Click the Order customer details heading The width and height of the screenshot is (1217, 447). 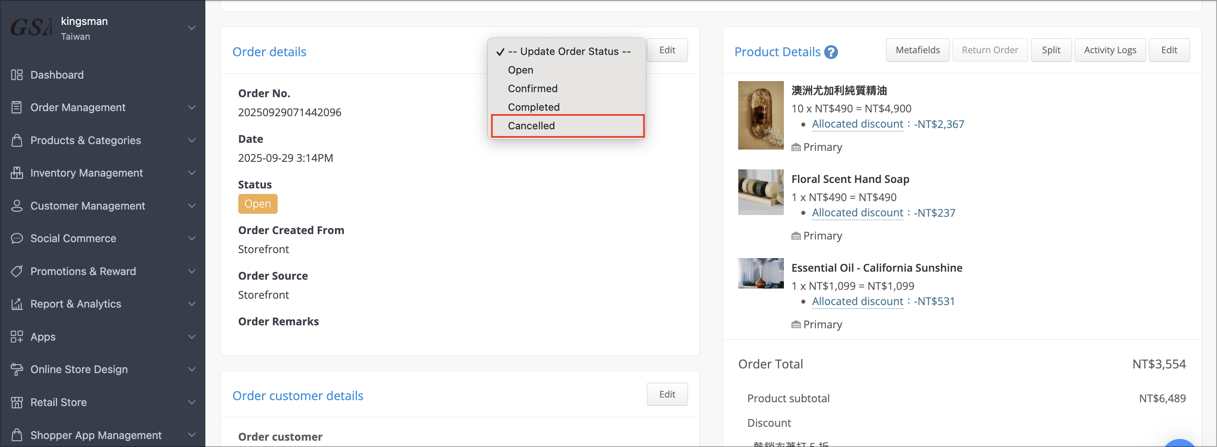coord(297,396)
